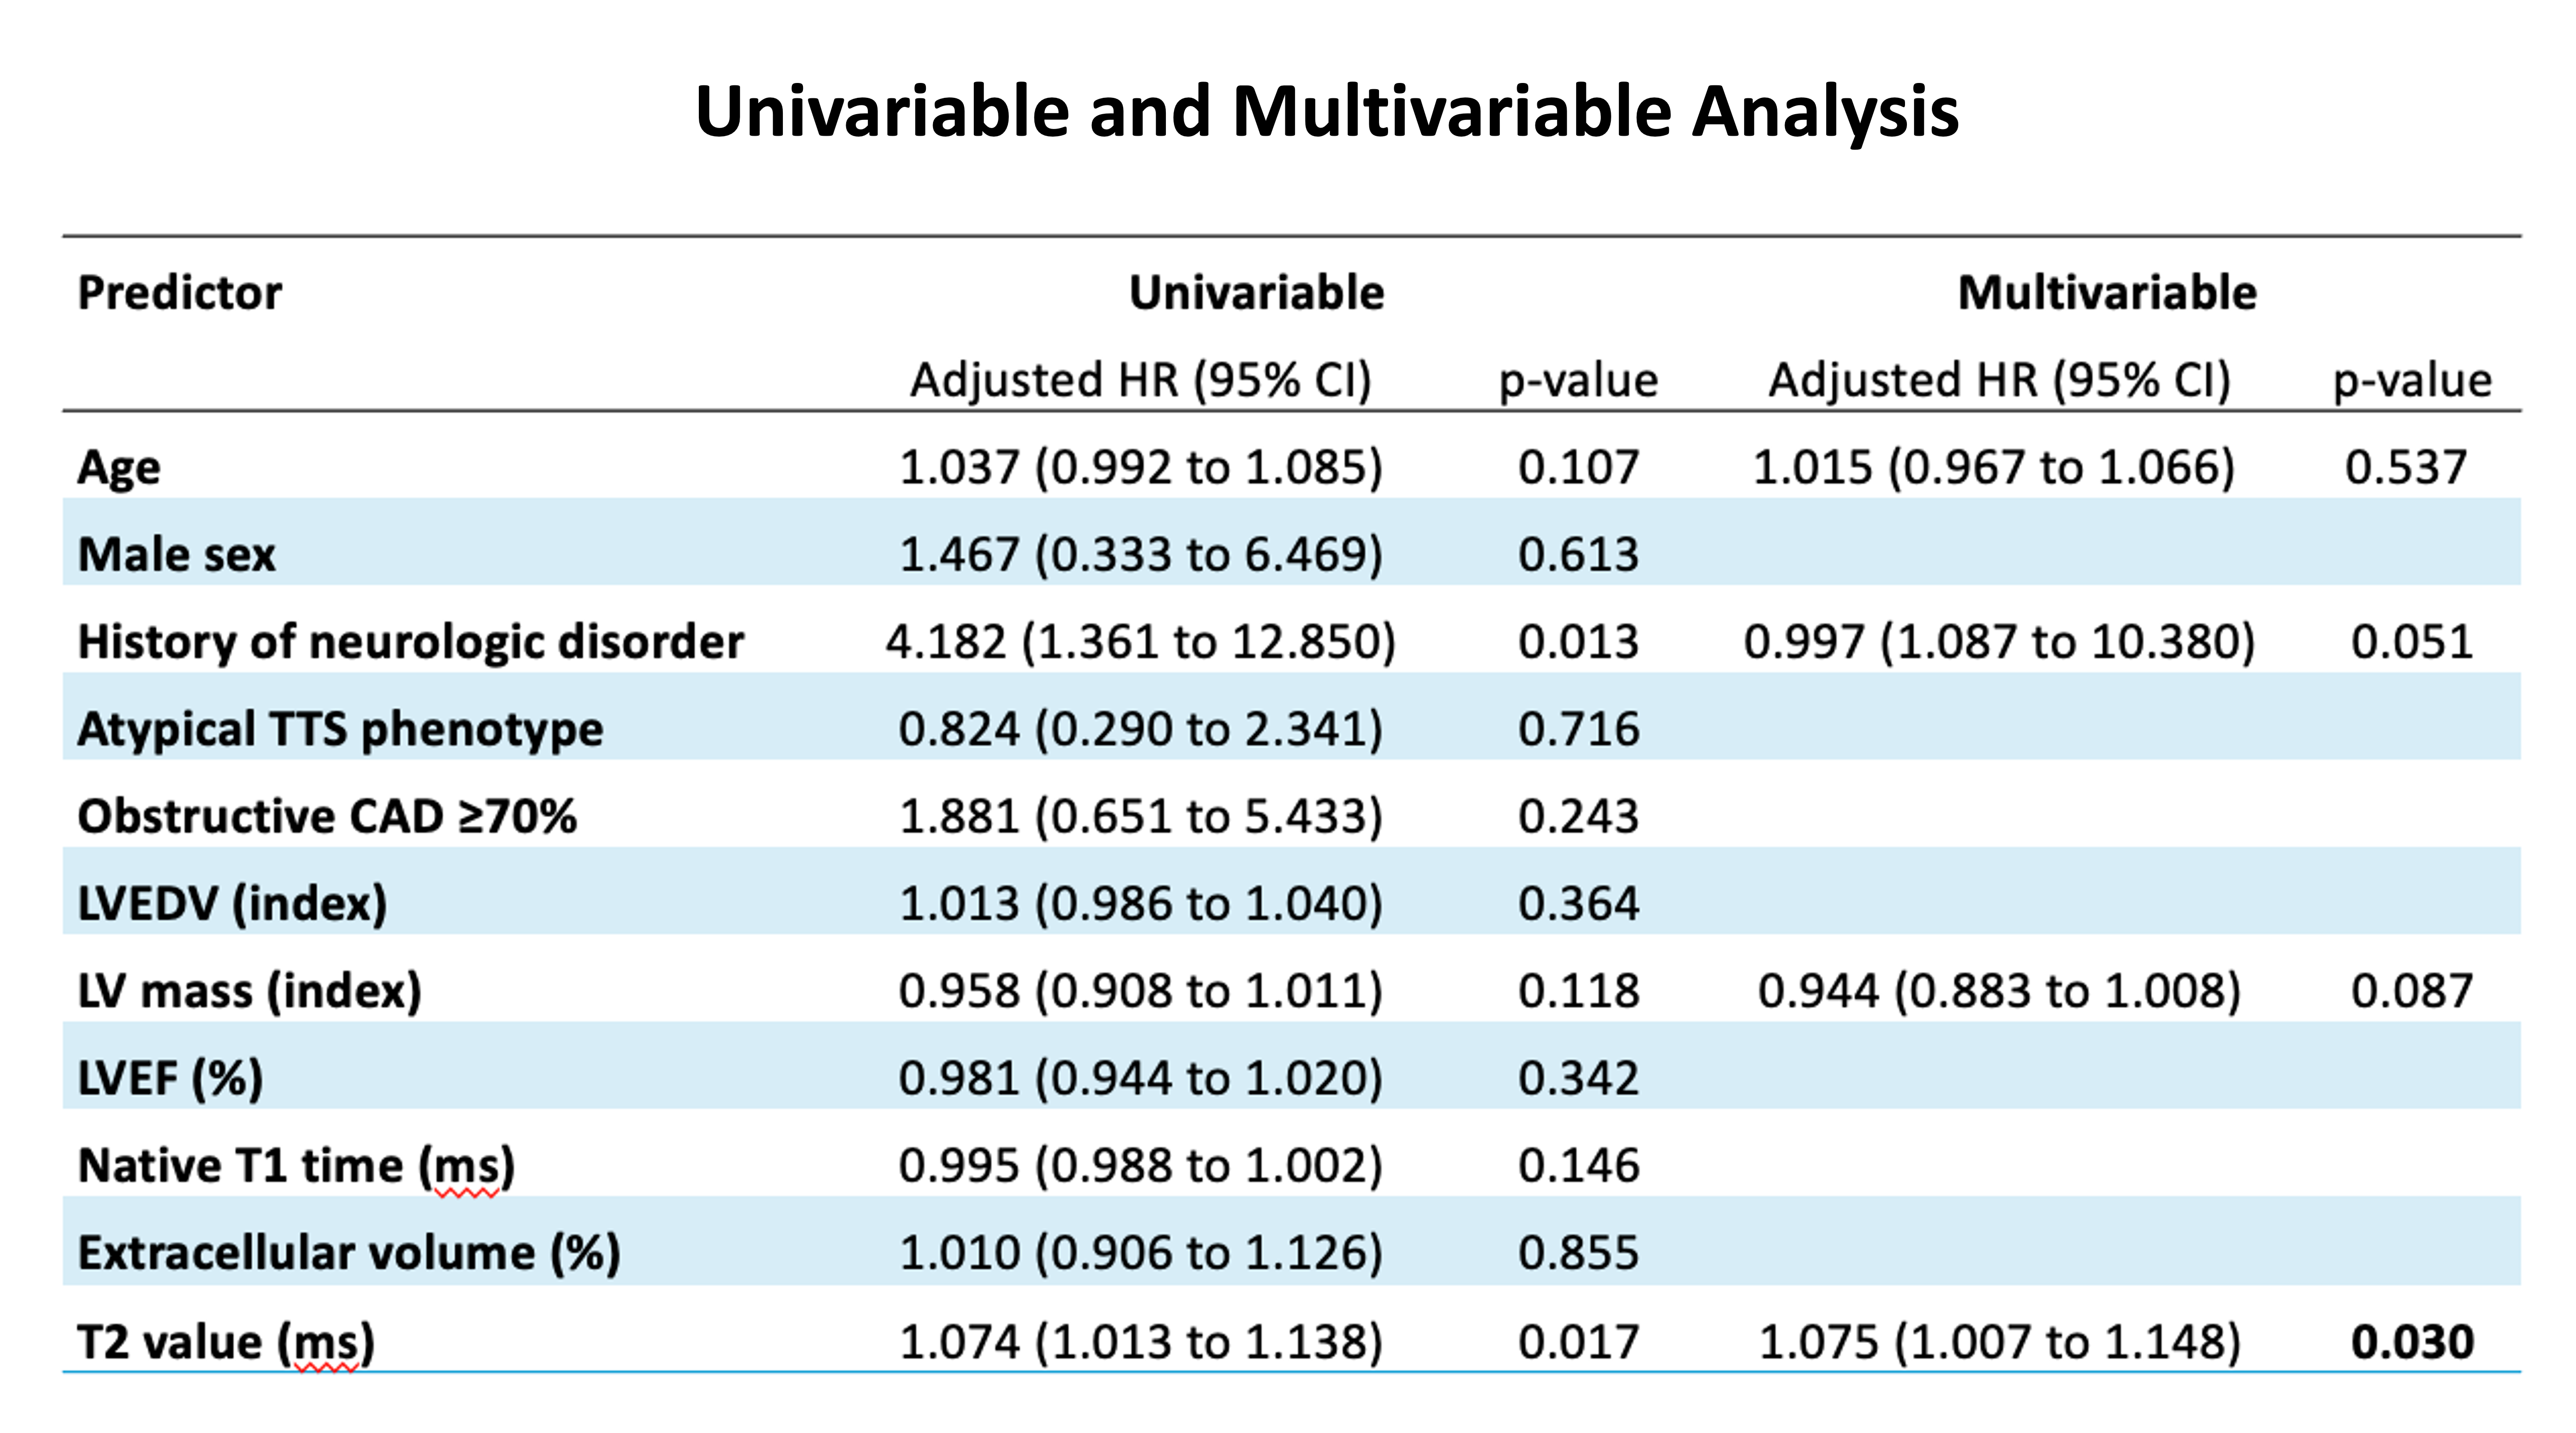Click the misspelled 'ms' in Native T1 time
Screen dimensions: 2576x1433
pos(465,1167)
